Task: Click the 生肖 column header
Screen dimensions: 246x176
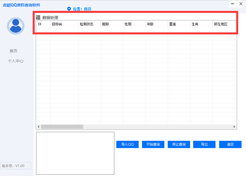Action: click(201, 24)
